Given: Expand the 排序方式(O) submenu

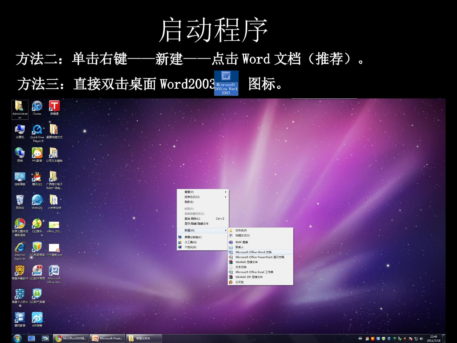Looking at the screenshot, I should tap(203, 197).
